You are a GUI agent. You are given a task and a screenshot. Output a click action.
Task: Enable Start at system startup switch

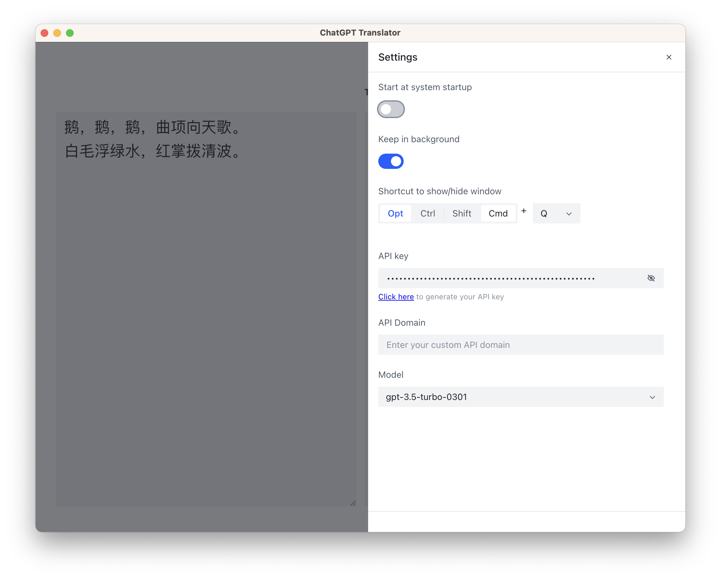click(391, 109)
